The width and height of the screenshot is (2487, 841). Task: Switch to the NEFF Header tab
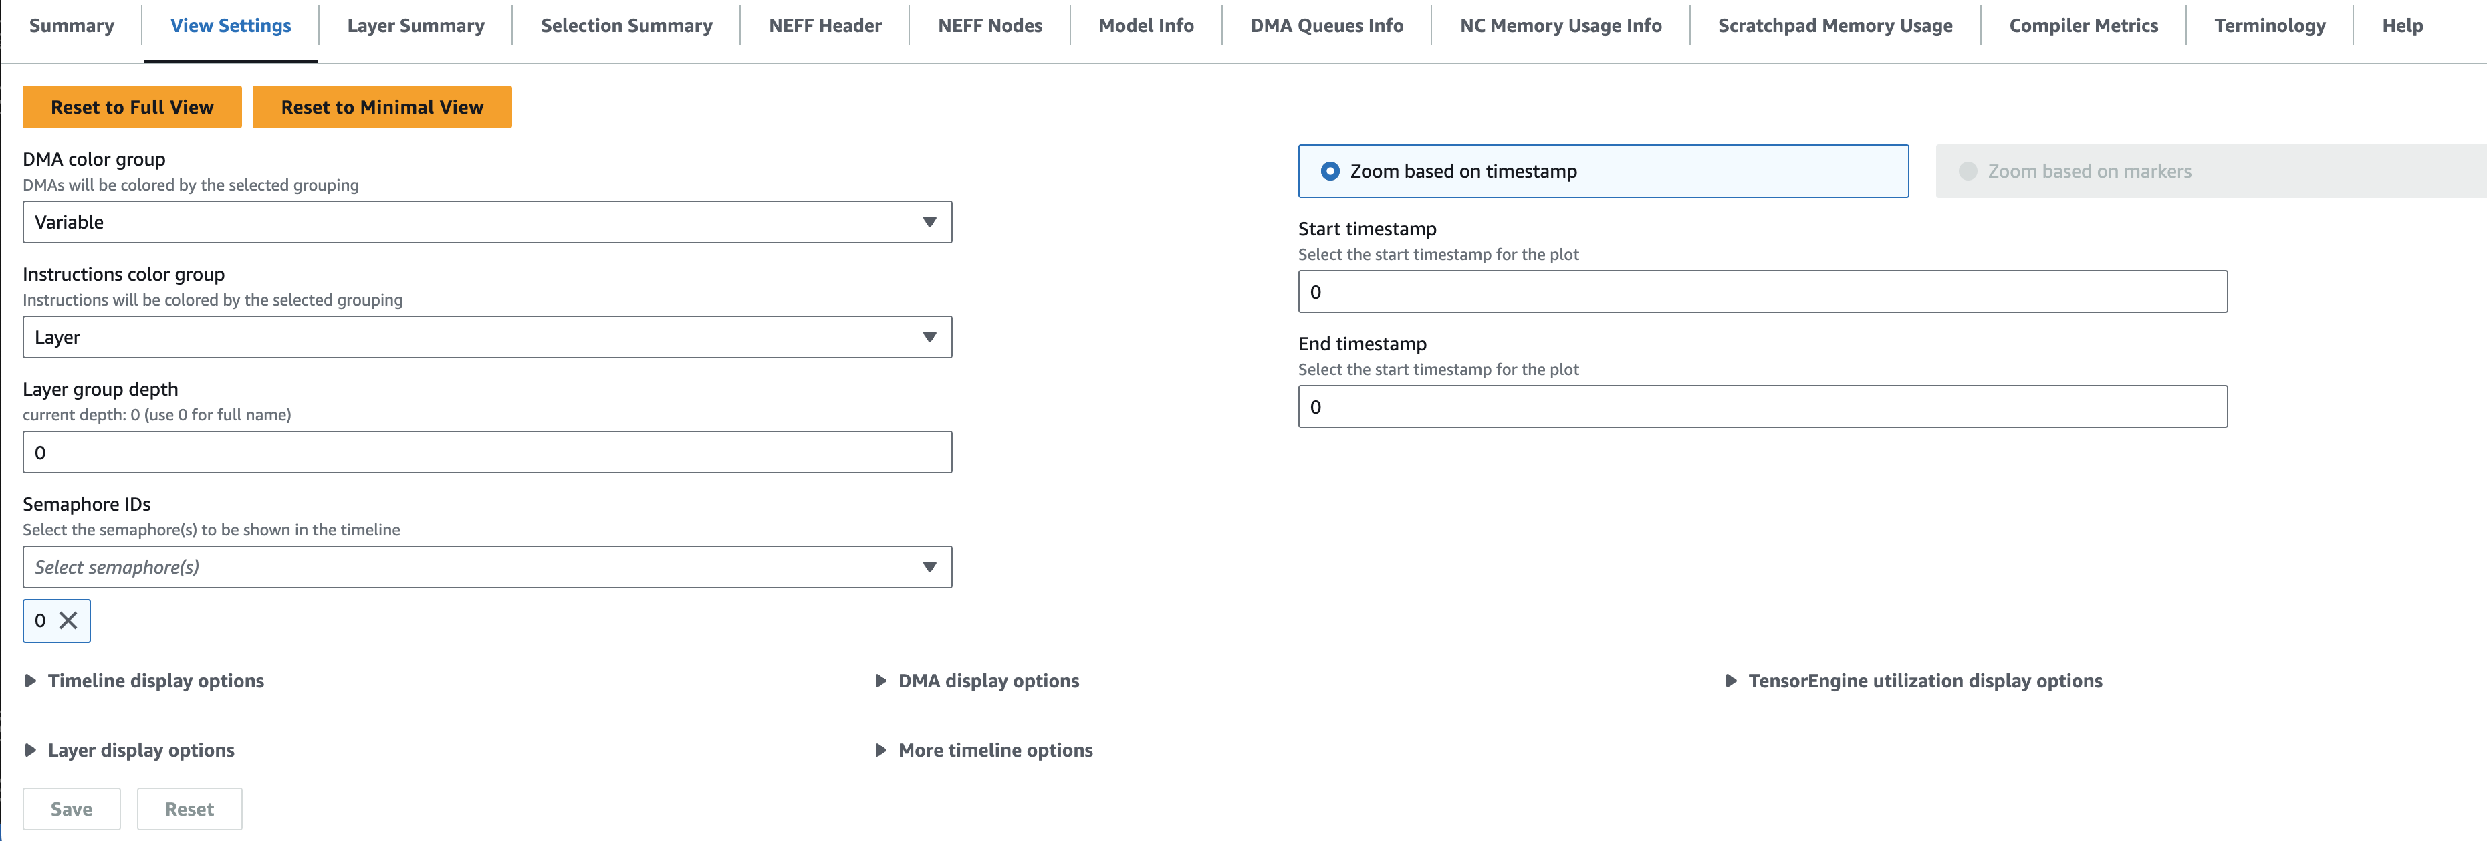[824, 25]
